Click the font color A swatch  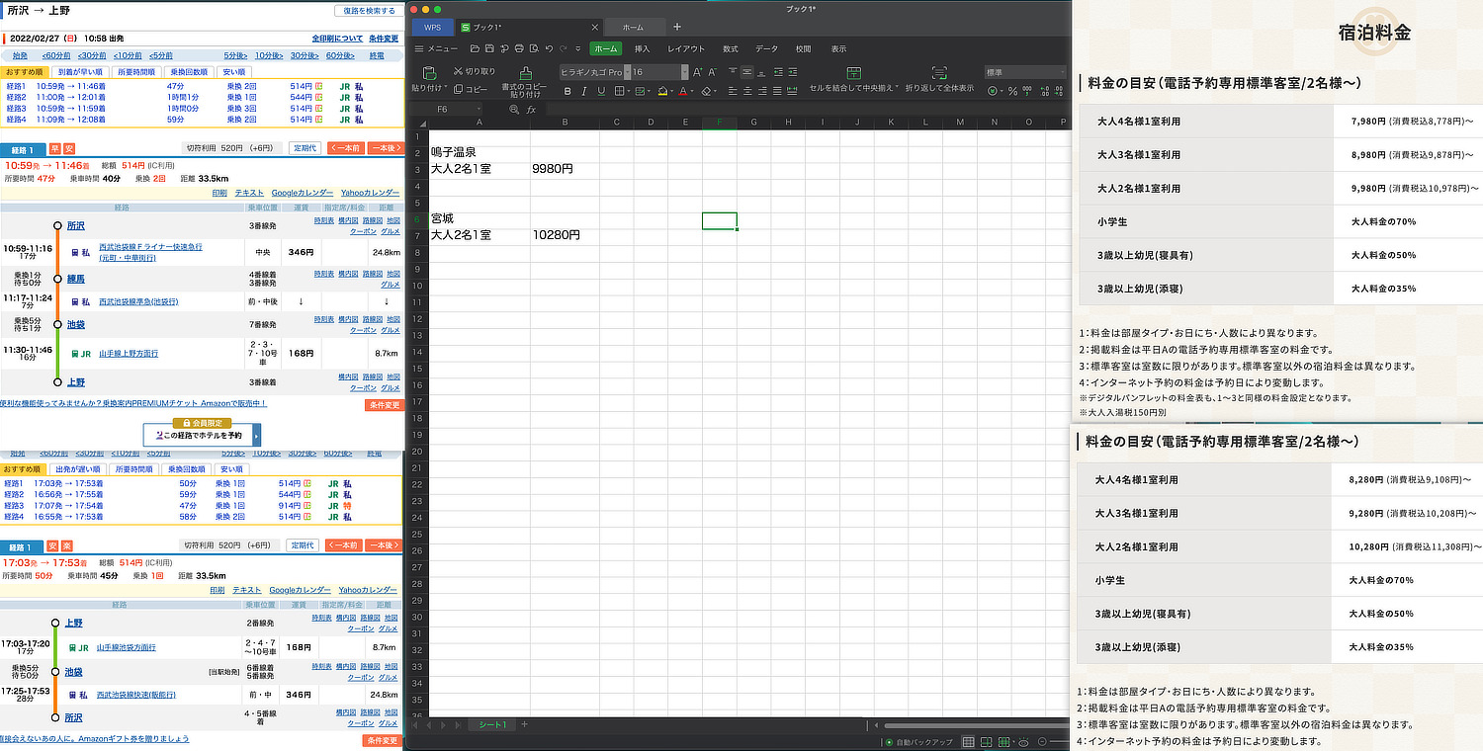point(683,91)
